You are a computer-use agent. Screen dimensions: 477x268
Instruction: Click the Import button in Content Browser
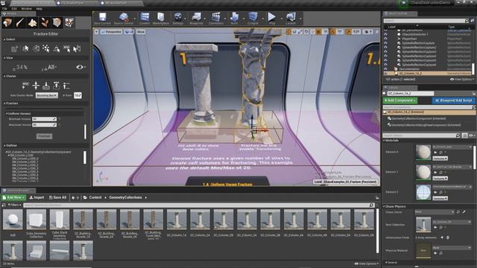tap(37, 197)
